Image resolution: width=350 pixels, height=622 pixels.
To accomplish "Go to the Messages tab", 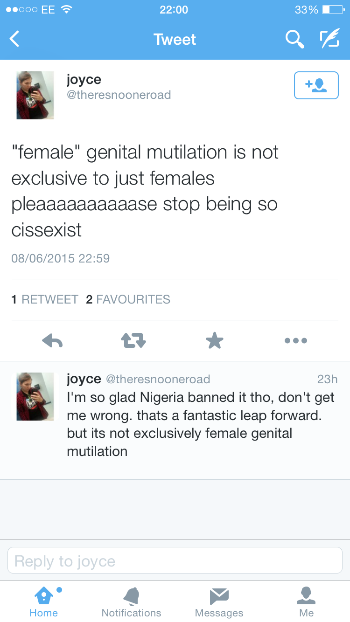I will pyautogui.click(x=219, y=601).
